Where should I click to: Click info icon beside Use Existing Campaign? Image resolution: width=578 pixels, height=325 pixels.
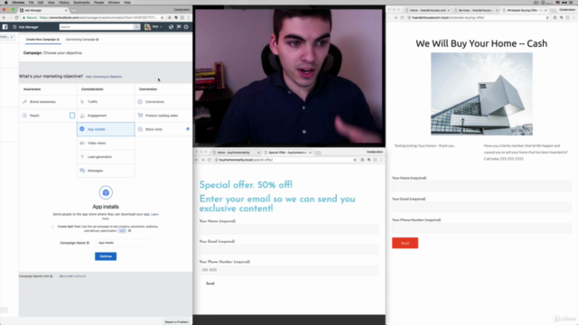pyautogui.click(x=98, y=40)
